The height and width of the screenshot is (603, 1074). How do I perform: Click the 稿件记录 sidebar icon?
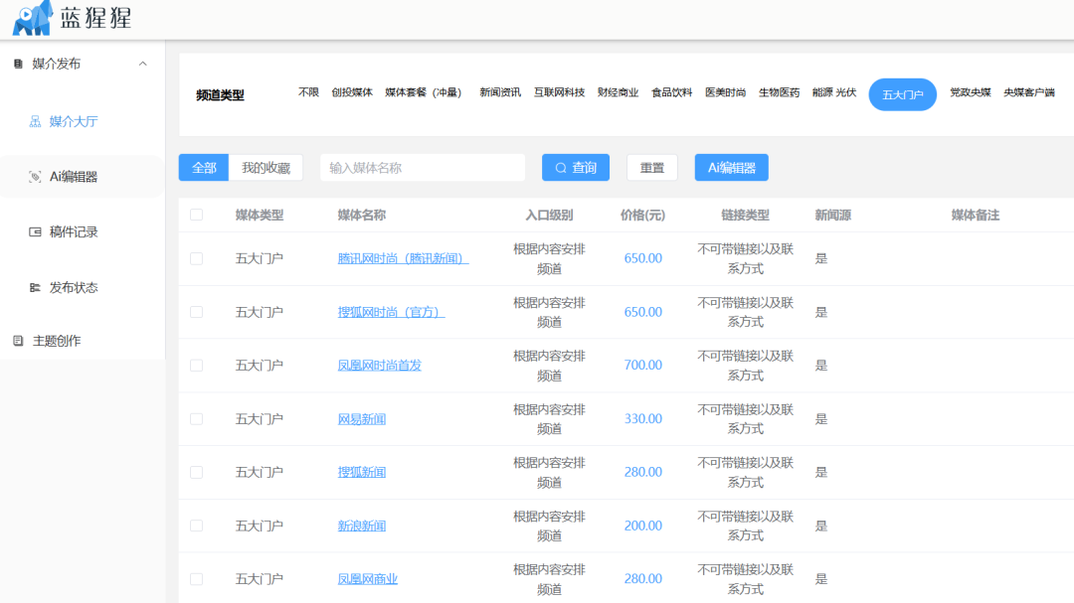tap(34, 231)
